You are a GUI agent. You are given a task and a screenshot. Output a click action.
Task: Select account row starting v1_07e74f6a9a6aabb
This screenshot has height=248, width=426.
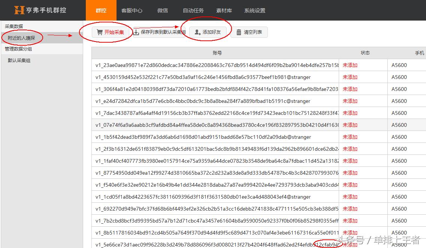pos(259,125)
